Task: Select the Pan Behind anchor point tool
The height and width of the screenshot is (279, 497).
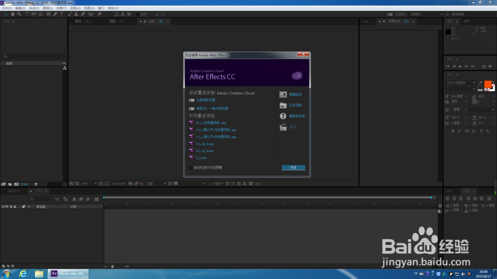Action: tap(41, 14)
